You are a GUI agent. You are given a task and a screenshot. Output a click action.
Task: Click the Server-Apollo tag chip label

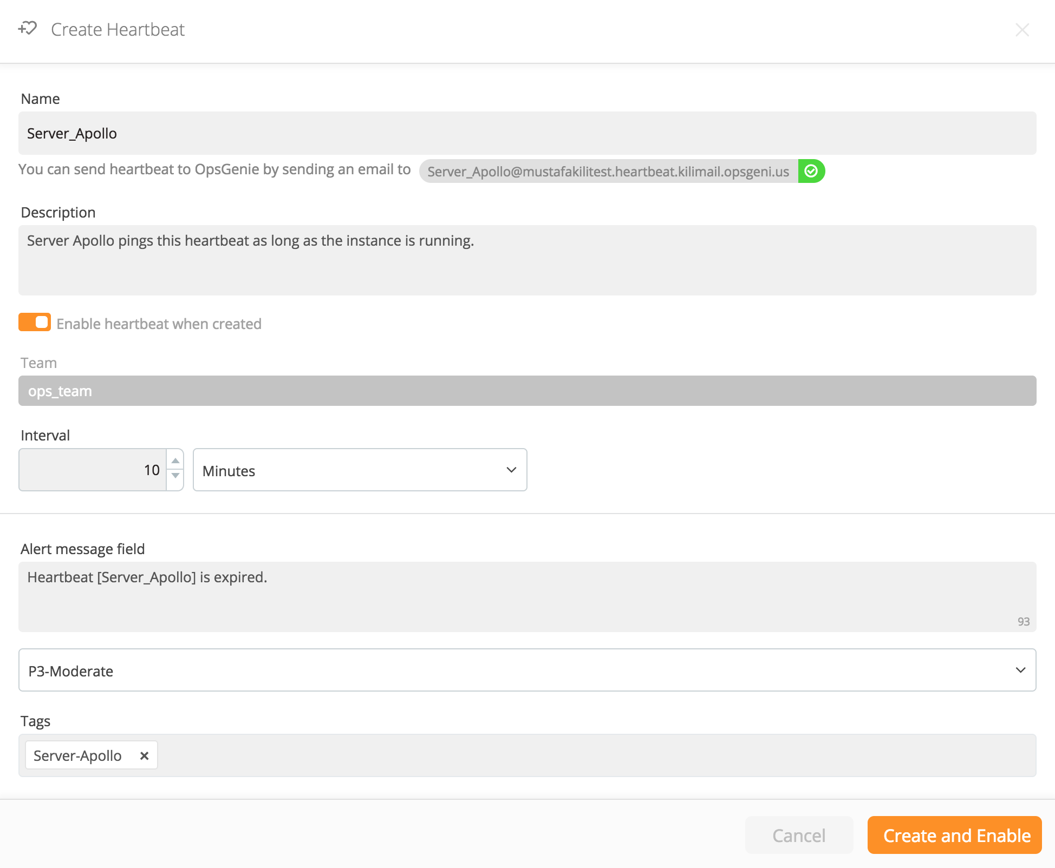(x=77, y=755)
